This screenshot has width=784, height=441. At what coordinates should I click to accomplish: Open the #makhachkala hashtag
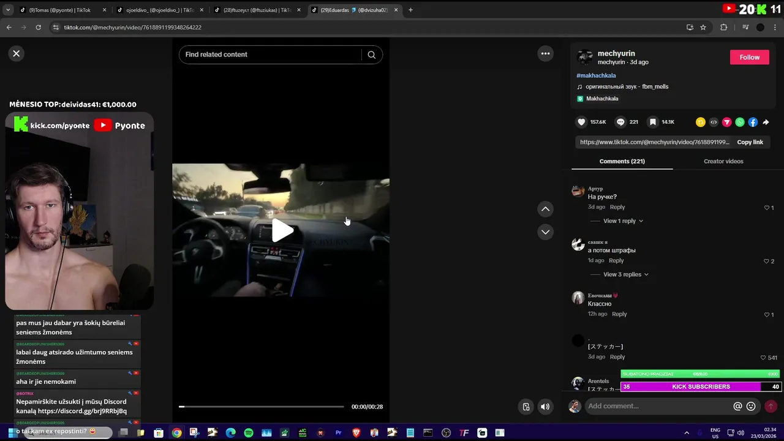pyautogui.click(x=596, y=75)
